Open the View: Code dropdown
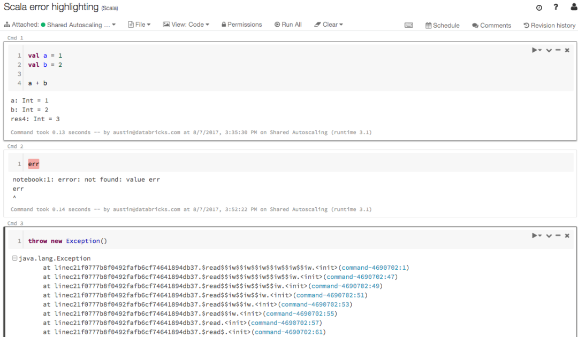 click(186, 24)
